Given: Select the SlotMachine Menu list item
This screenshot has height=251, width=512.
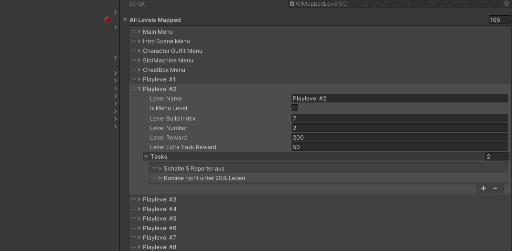Looking at the screenshot, I should pyautogui.click(x=168, y=60).
